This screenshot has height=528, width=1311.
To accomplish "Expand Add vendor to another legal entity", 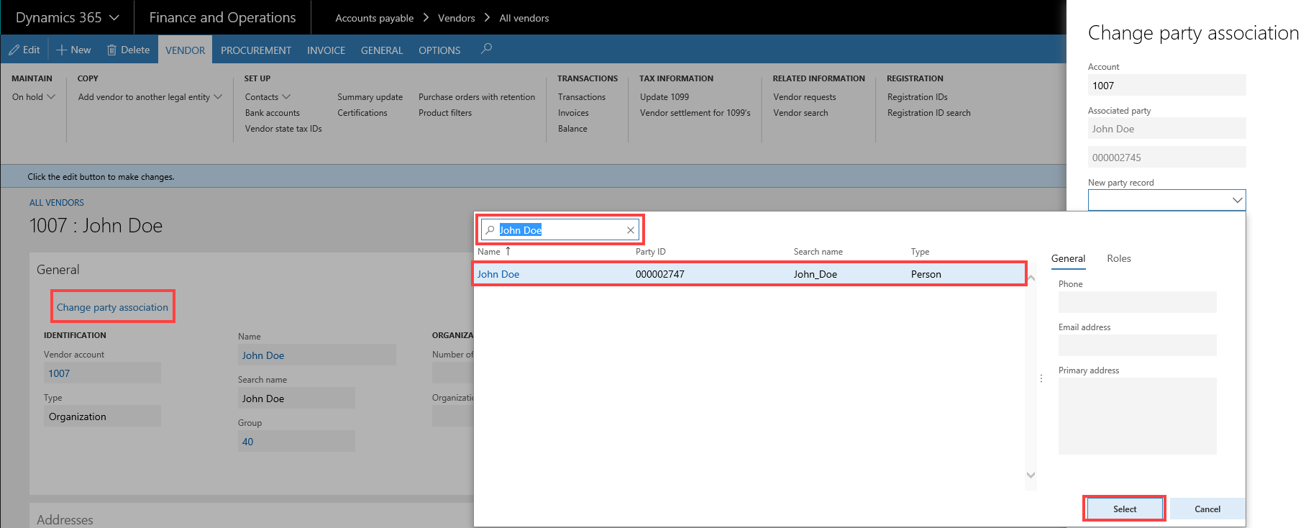I will coord(150,97).
